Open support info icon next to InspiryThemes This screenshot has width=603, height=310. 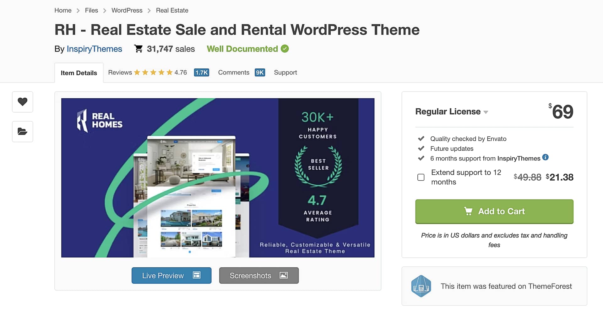pyautogui.click(x=546, y=157)
